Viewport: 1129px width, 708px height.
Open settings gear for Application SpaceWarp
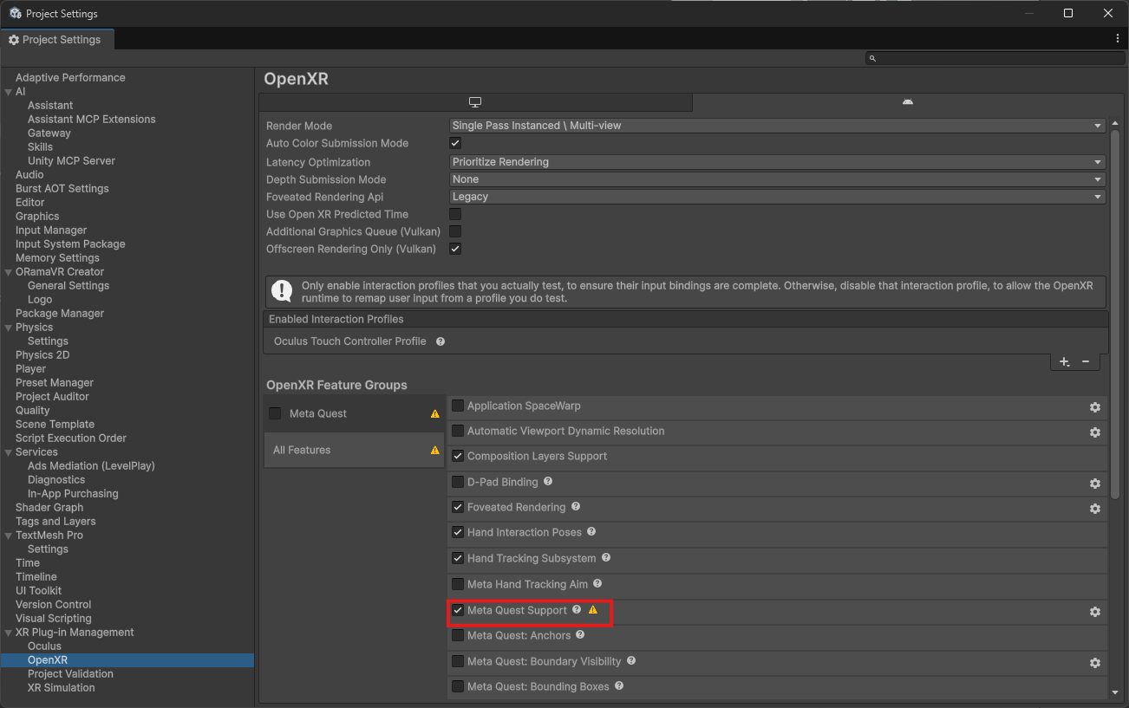click(1094, 407)
